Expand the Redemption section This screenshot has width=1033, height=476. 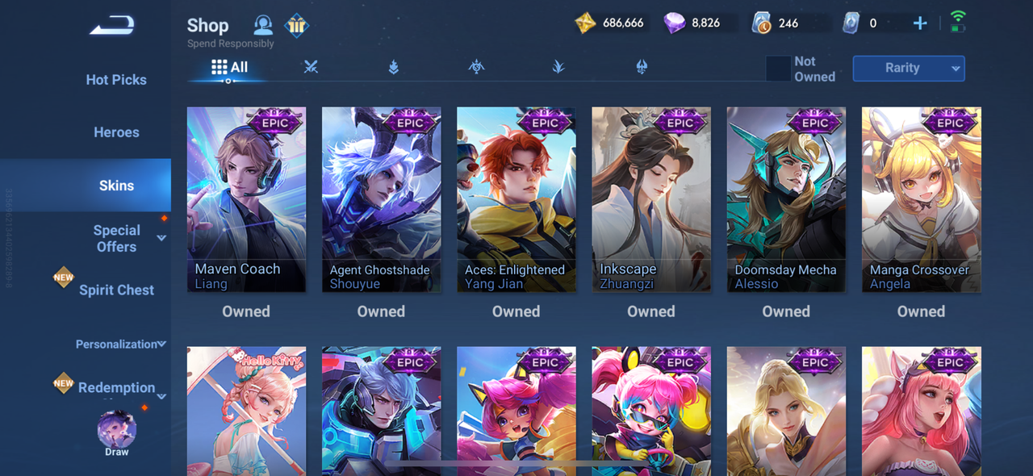(161, 396)
